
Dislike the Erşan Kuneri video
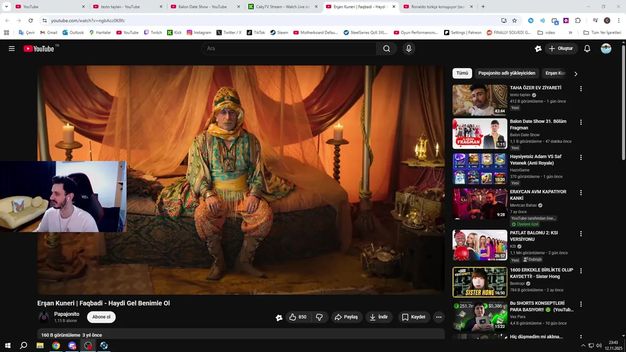(319, 317)
